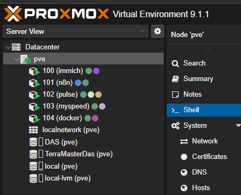Click the DNS globe icon
241x195 pixels.
tap(184, 172)
